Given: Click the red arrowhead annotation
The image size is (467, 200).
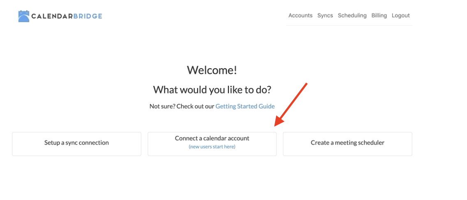Looking at the screenshot, I should click(279, 121).
